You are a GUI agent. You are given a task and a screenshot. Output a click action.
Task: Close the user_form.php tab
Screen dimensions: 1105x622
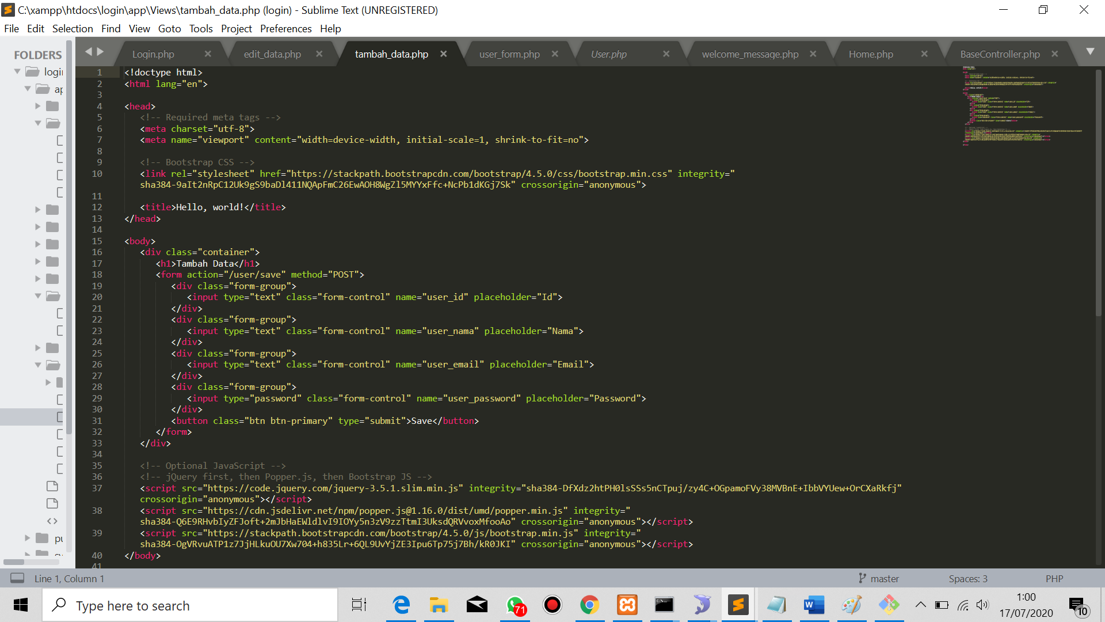(555, 54)
